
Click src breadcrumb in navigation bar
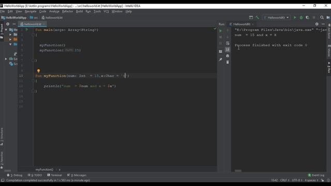[x=34, y=18]
